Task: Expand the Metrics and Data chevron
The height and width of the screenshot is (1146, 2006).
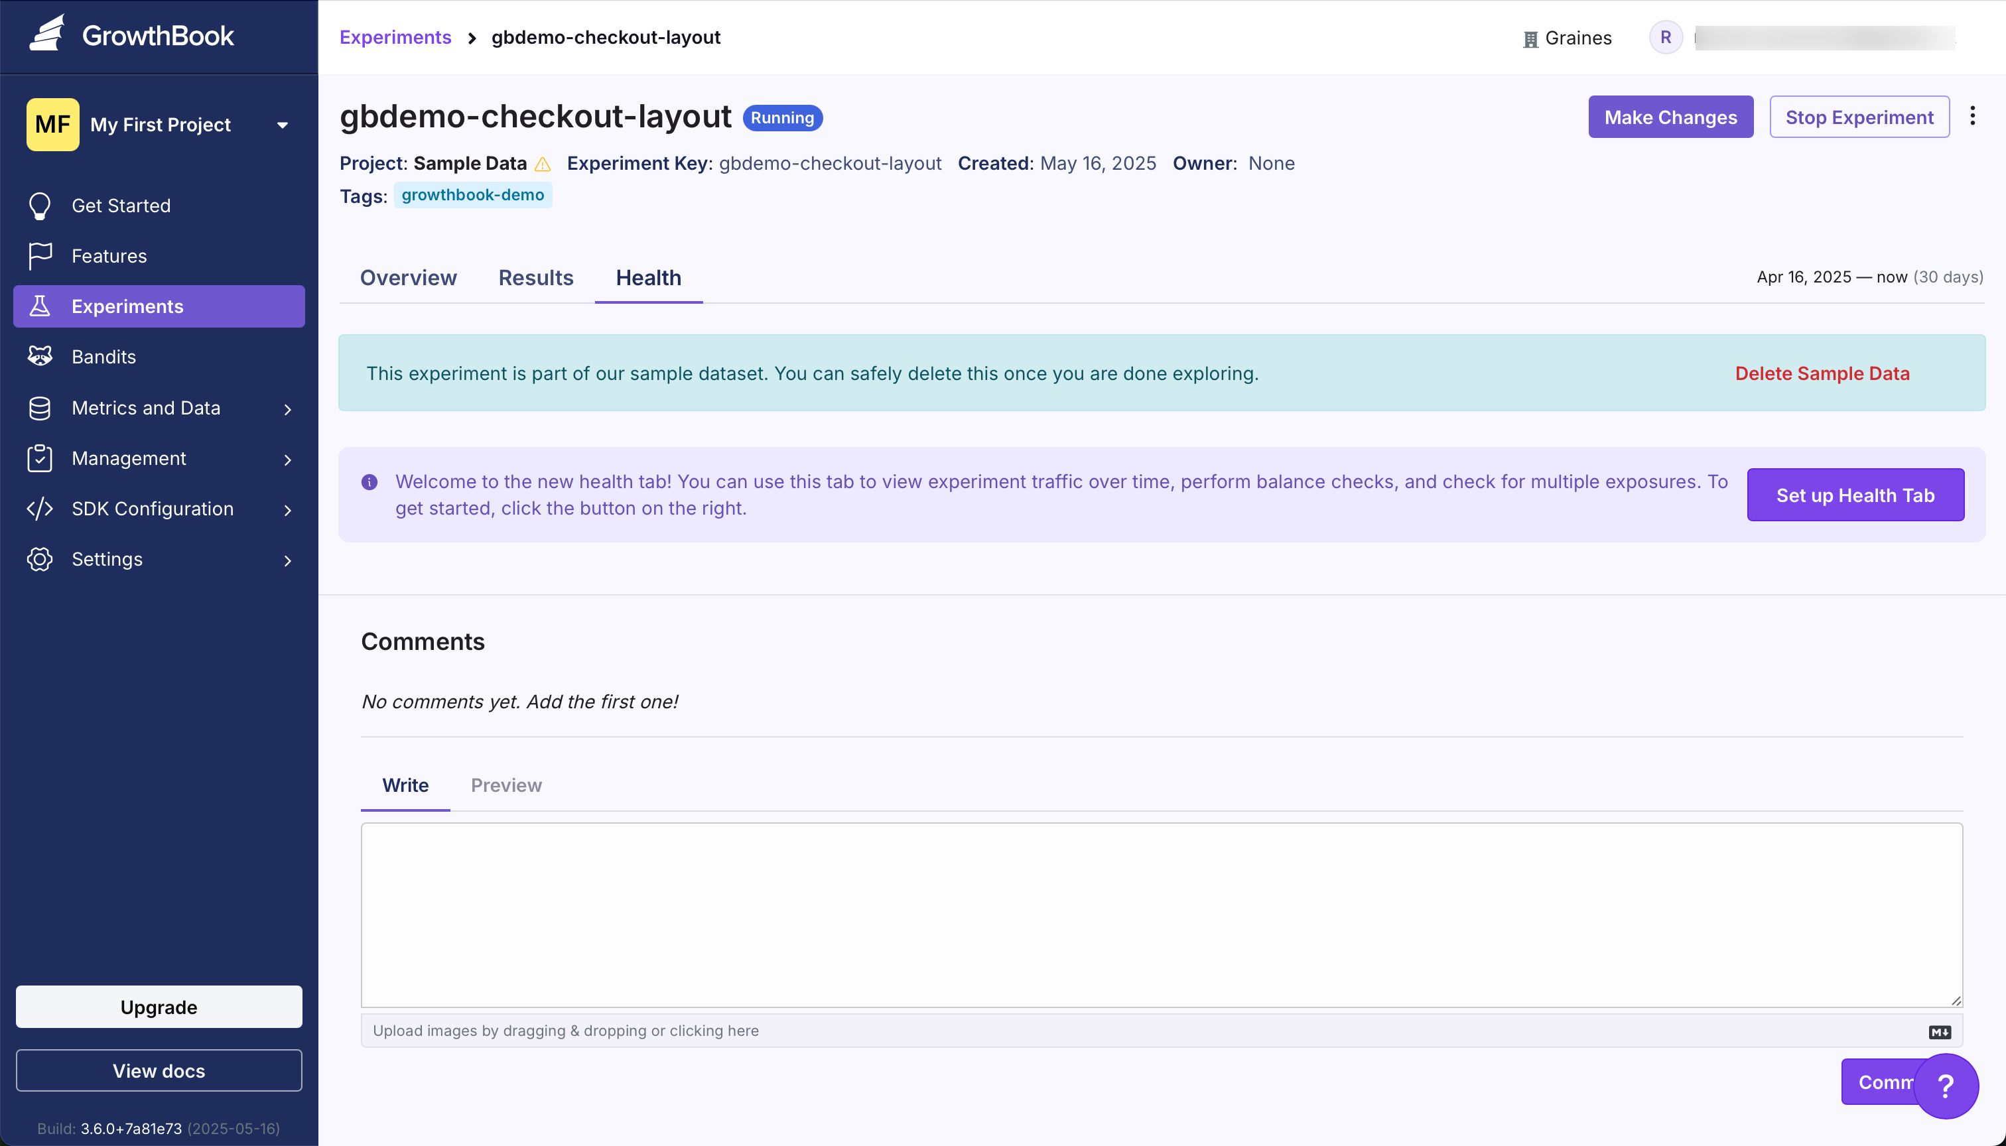Action: tap(287, 409)
